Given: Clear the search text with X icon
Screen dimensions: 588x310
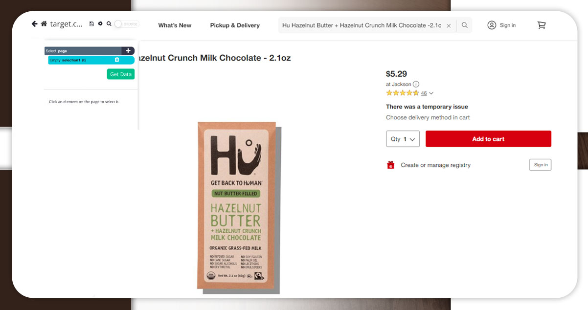Looking at the screenshot, I should [449, 26].
